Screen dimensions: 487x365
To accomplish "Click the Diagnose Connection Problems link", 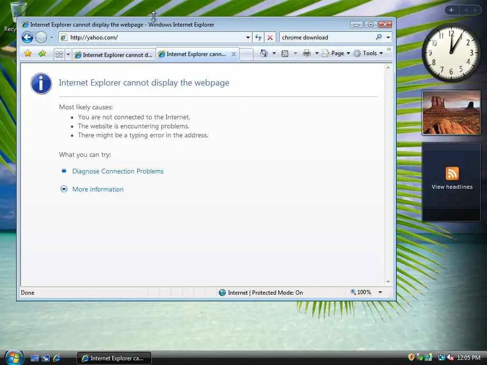I will [118, 171].
